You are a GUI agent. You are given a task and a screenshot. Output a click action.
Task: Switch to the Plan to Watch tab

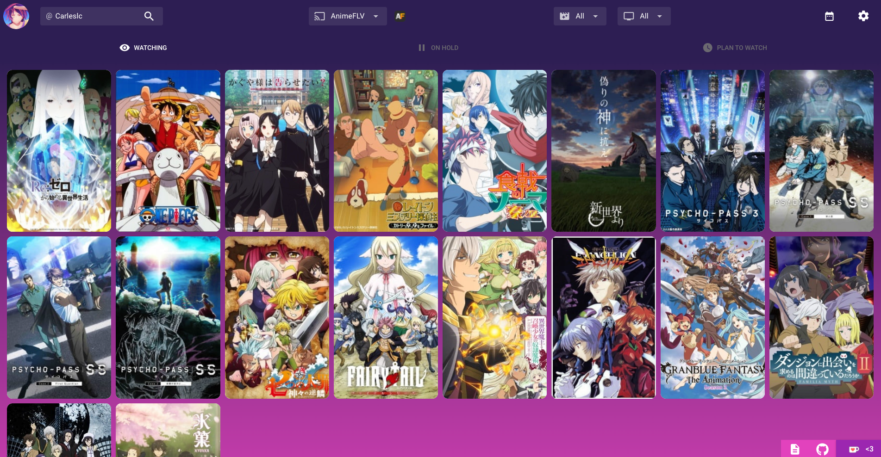(735, 48)
